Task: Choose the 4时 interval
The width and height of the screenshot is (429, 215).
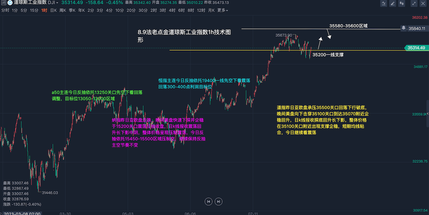Action: (172, 10)
